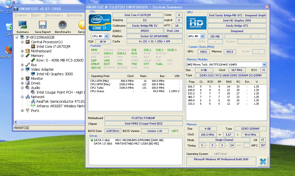
Task: Click the Intel HD Graphics logo
Action: 196,23
